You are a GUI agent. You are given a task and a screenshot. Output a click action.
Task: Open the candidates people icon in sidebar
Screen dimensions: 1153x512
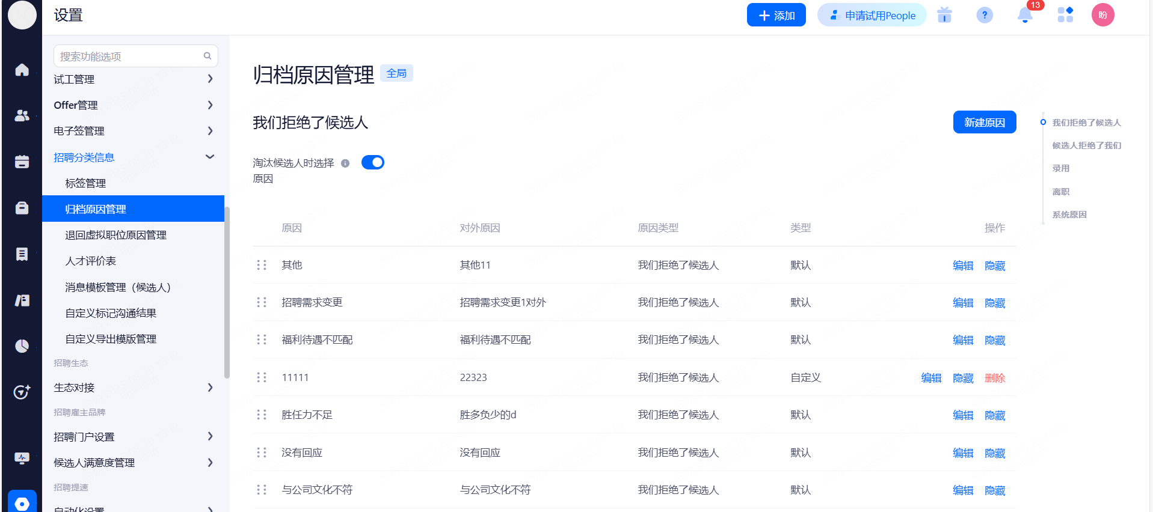[22, 115]
